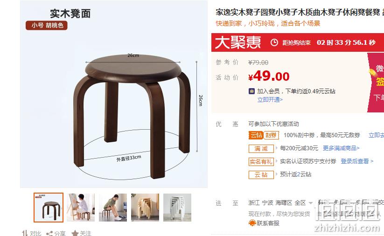Click the 登录后查看 link
This screenshot has height=236, width=384.
(357, 161)
